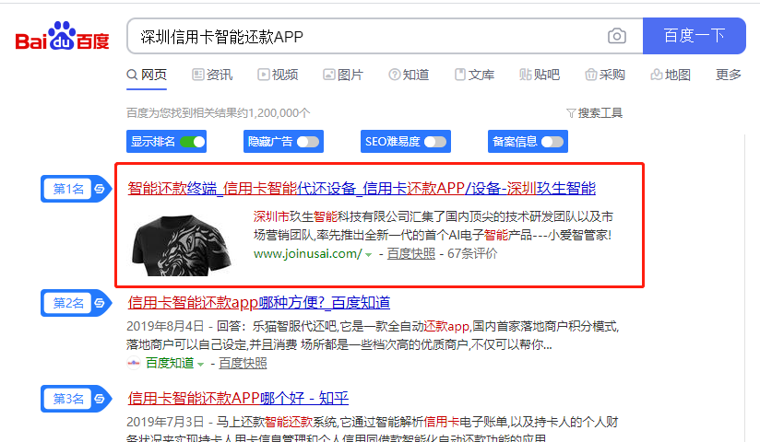Click the 百度一下 search button
Screen dimensions: 760x442
(x=695, y=36)
